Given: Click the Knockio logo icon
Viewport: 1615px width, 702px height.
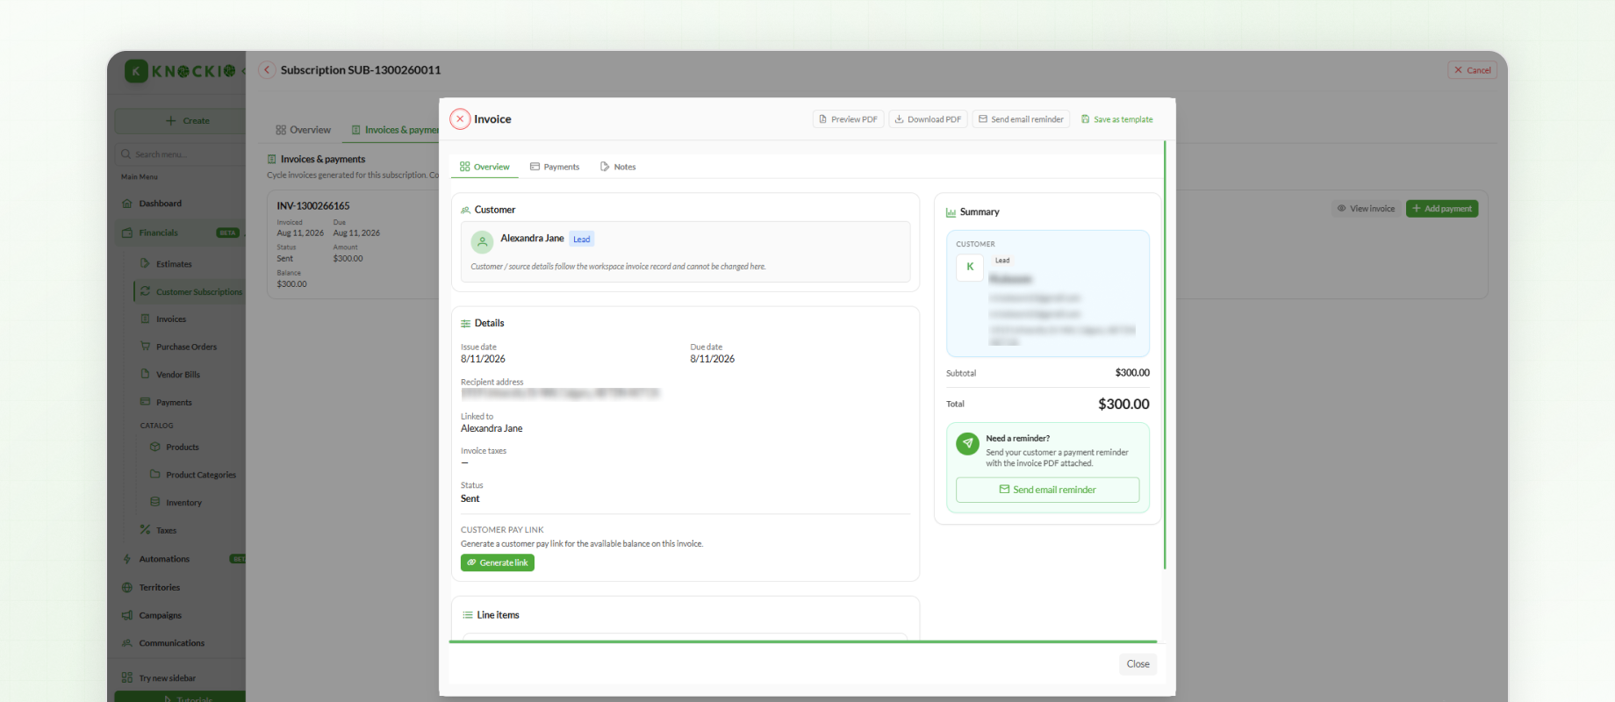Looking at the screenshot, I should click(136, 71).
